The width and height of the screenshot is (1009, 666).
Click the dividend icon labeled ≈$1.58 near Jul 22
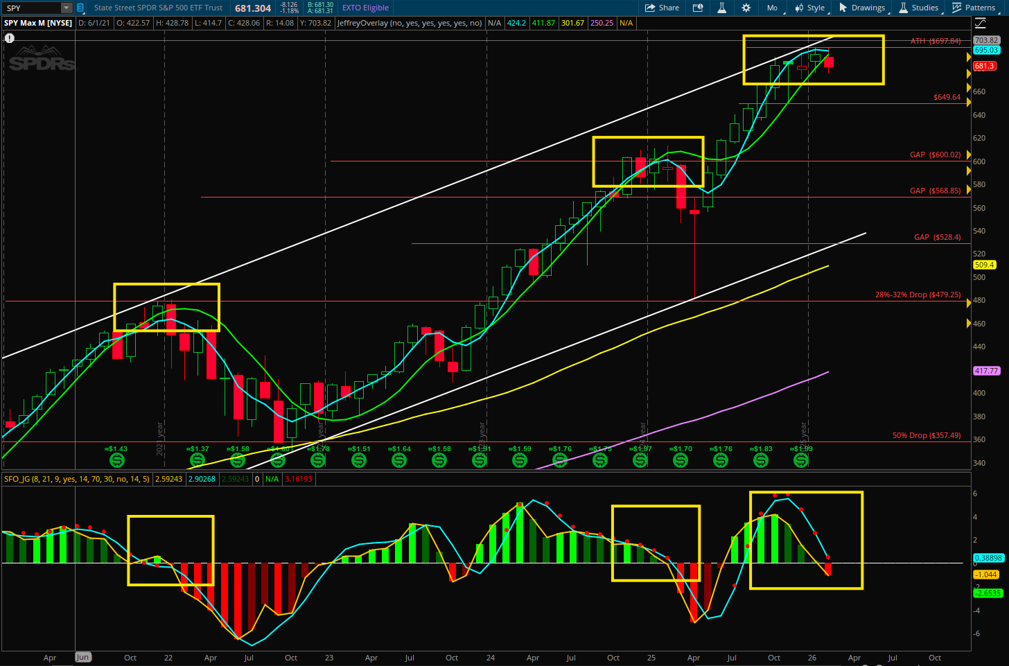coord(238,459)
